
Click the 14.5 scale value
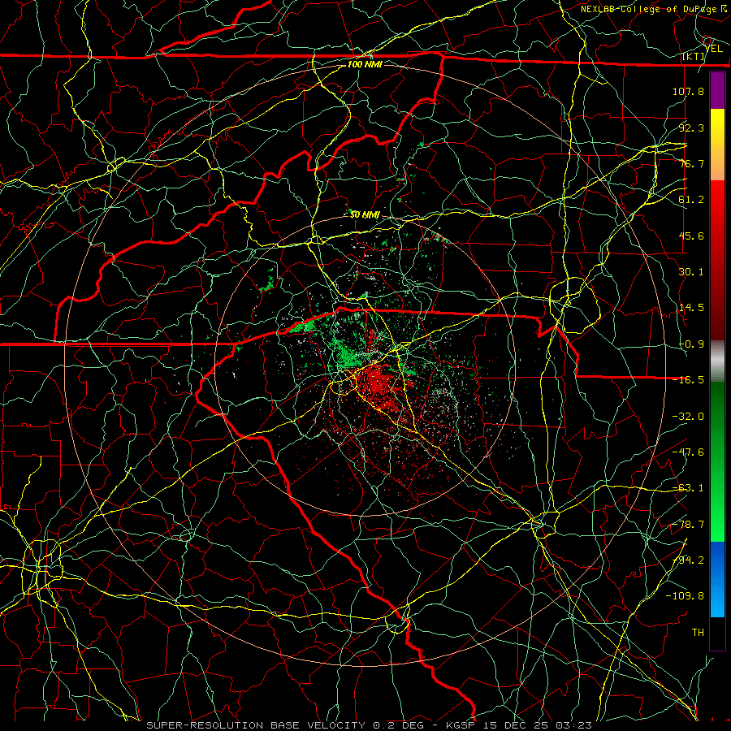691,308
